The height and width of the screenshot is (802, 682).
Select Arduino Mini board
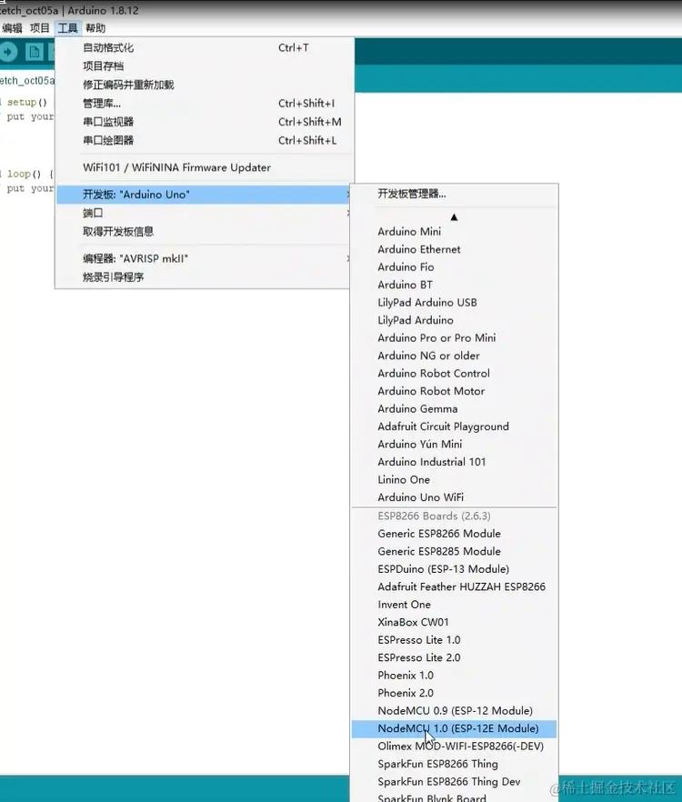(455, 232)
